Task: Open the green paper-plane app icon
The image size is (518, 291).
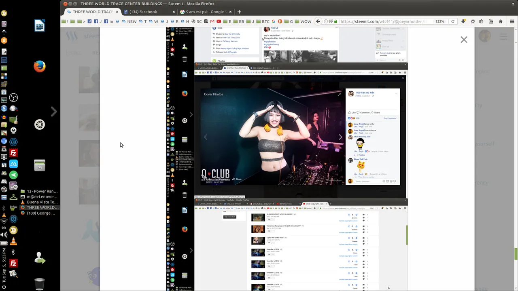Action: (x=13, y=175)
